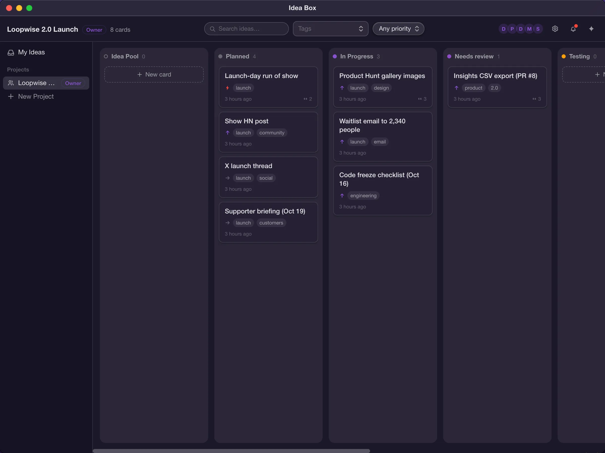Click the email tag on Waitlist card
This screenshot has width=605, height=453.
tap(380, 142)
